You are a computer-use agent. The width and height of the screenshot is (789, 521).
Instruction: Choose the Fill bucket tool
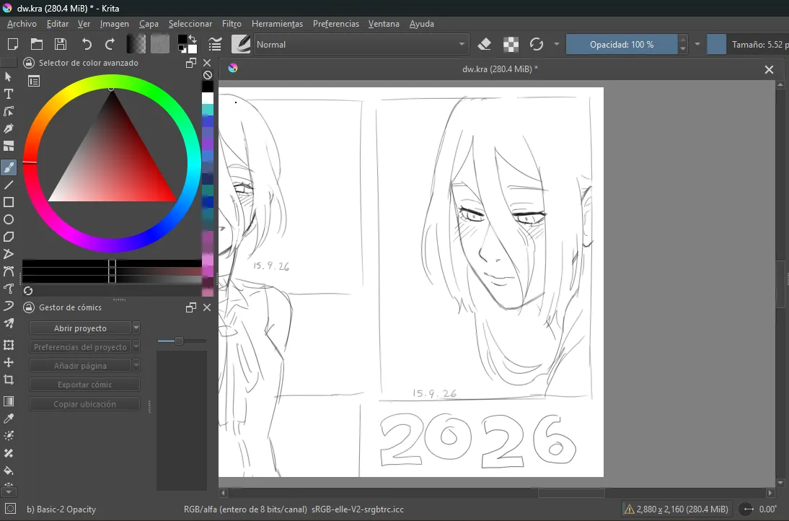click(9, 470)
